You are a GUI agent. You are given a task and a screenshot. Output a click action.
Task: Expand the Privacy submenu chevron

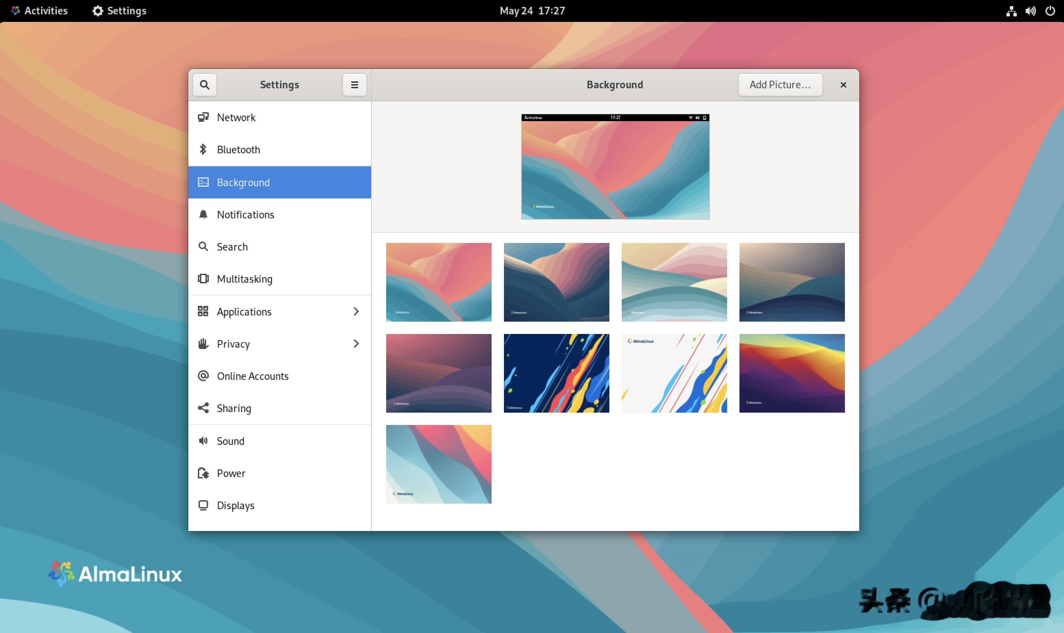tap(356, 344)
